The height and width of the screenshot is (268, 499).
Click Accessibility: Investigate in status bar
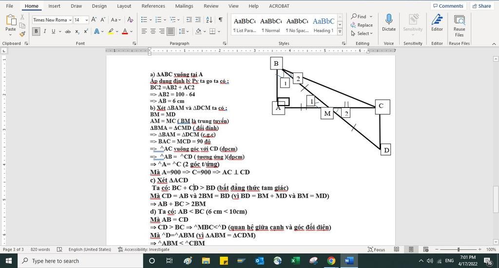coord(144,250)
